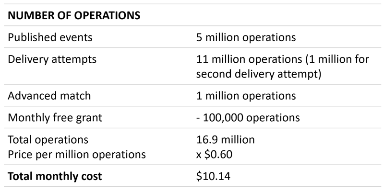This screenshot has height=192, width=384.
Task: Select the Advanced match row label
Action: point(49,95)
